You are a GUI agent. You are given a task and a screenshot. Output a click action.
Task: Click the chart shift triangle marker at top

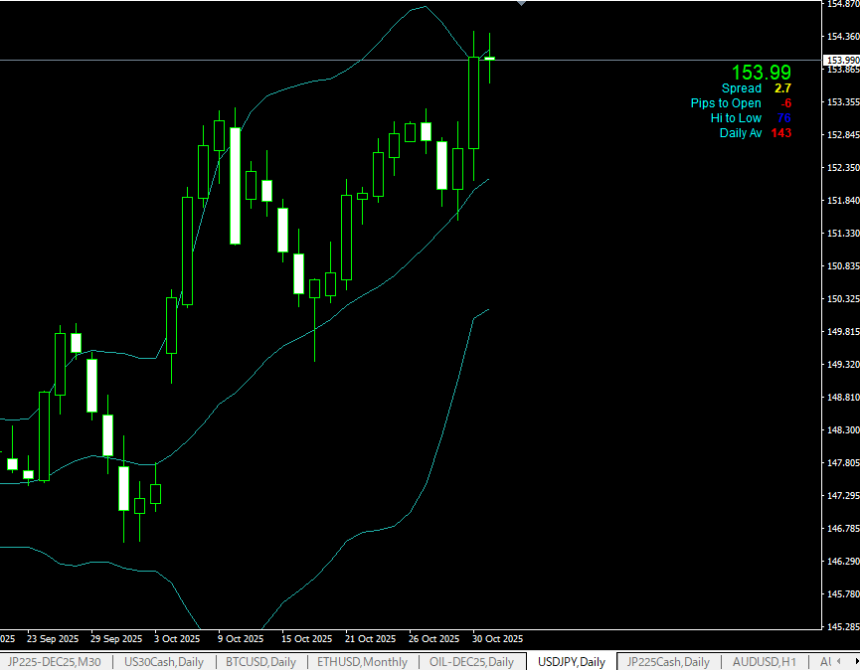click(x=521, y=4)
